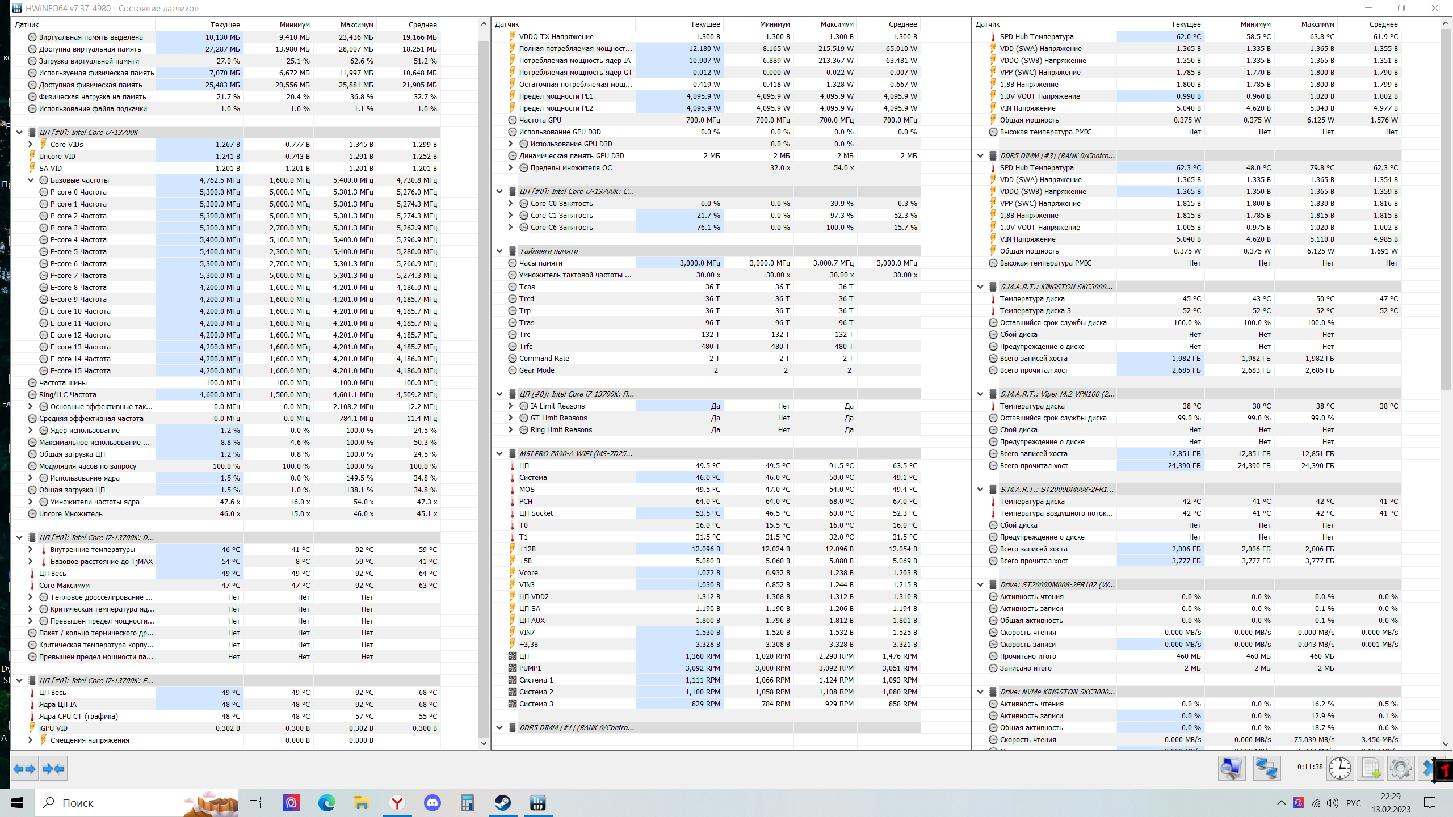
Task: Open the Steam taskbar icon
Action: tap(502, 803)
